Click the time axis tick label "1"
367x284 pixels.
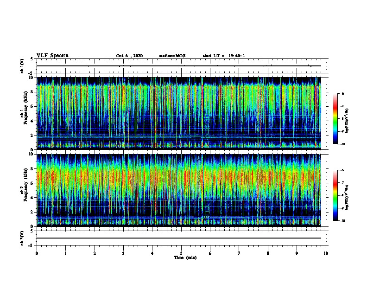coord(65,253)
